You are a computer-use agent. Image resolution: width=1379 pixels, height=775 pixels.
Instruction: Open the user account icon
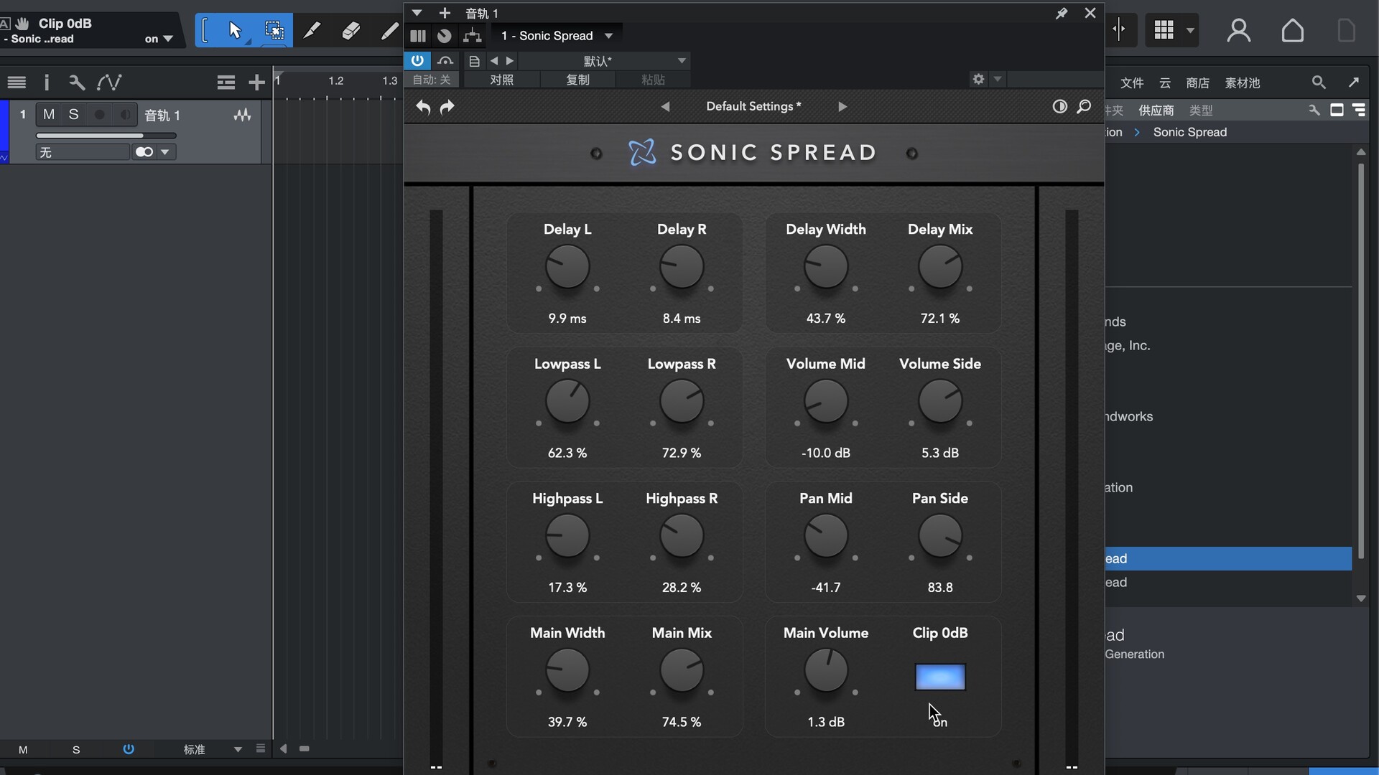(x=1238, y=30)
